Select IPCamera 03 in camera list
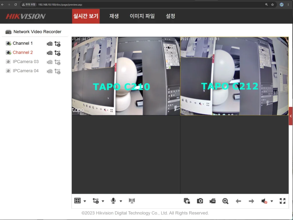The image size is (293, 220). pos(25,62)
